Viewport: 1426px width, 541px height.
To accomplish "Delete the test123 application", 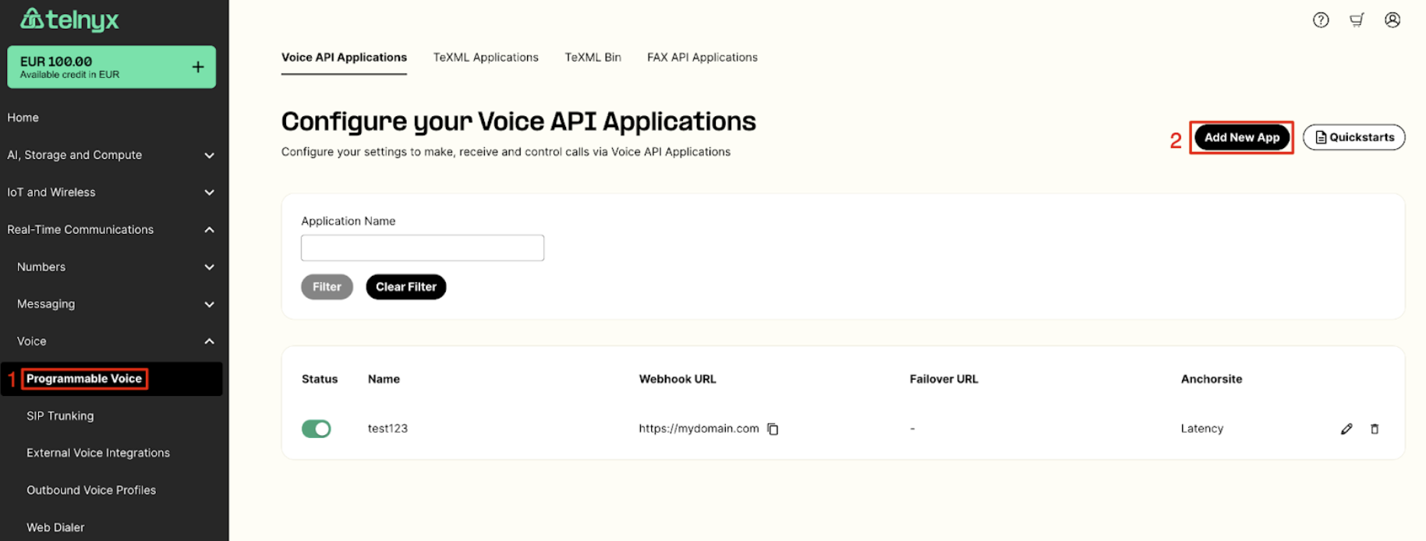I will click(x=1375, y=429).
